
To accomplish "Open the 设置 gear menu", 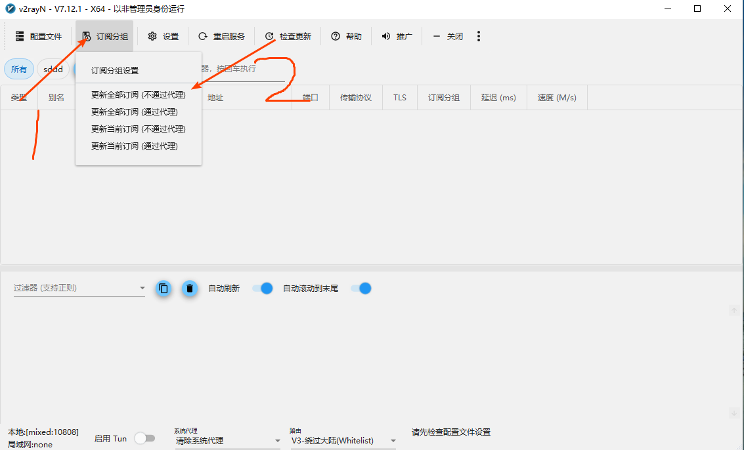I will tap(164, 37).
